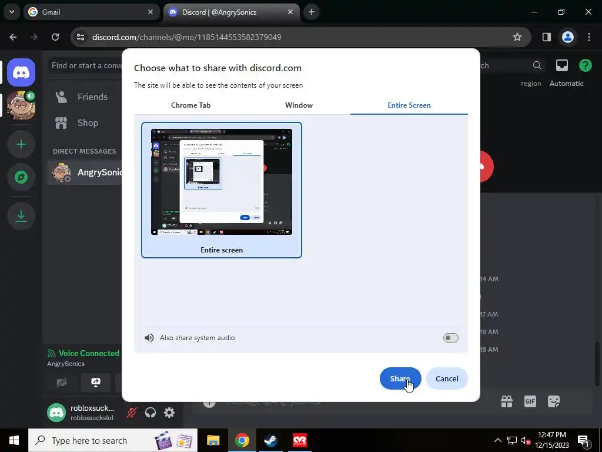Turn on camera in voice panel

[62, 383]
